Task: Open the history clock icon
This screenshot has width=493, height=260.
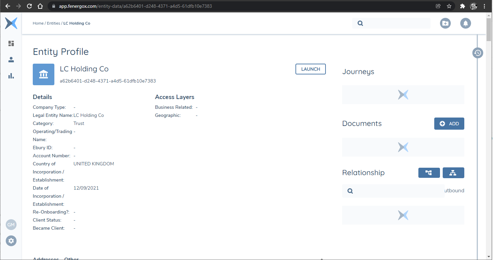Action: tap(477, 53)
